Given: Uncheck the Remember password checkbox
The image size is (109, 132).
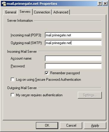Looking at the screenshot, I should click(47, 73).
